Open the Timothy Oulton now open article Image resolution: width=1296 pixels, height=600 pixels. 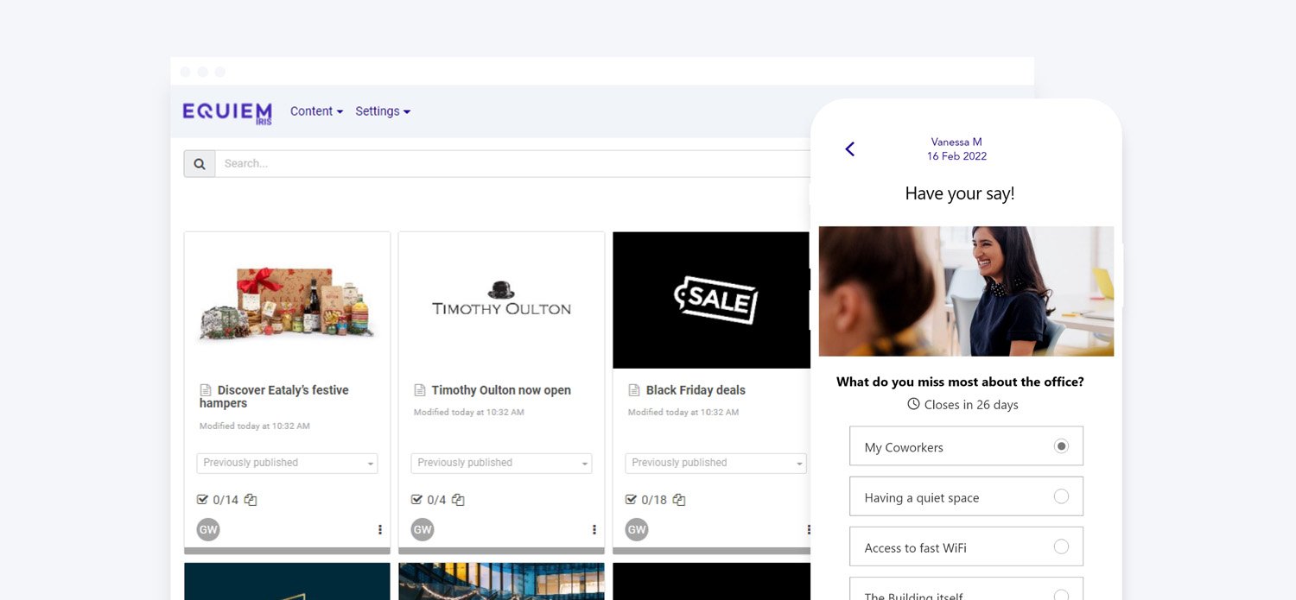(x=501, y=390)
